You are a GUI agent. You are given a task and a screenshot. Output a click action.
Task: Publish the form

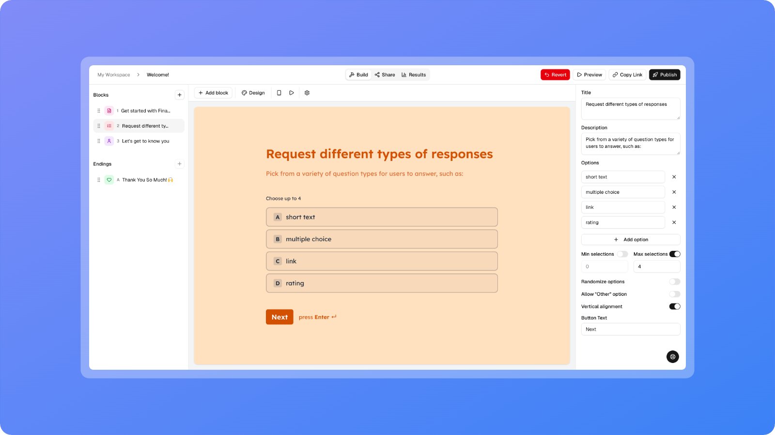665,74
